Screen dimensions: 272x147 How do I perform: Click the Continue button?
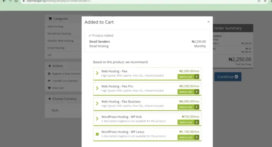(228, 77)
